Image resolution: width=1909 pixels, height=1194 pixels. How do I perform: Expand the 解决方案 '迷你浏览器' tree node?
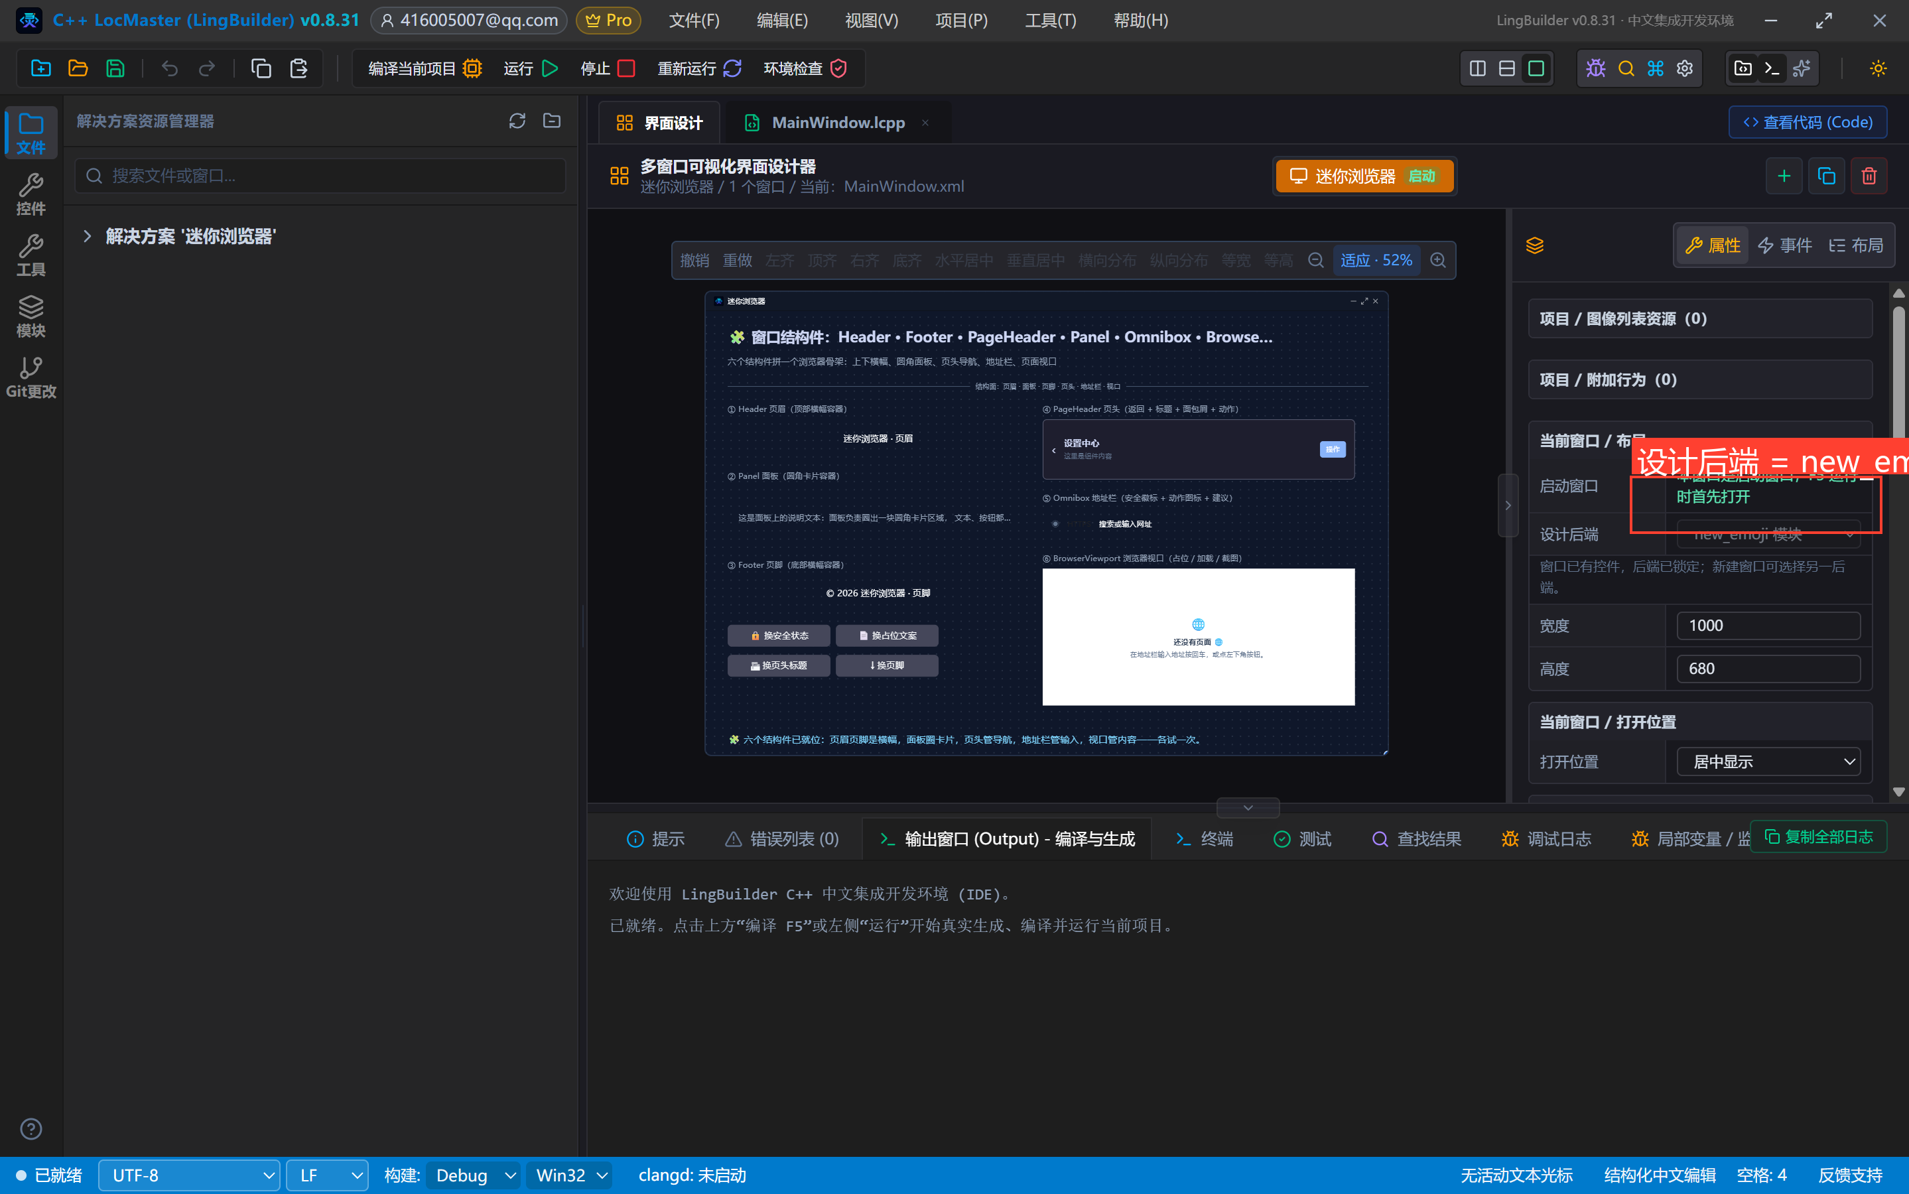(x=87, y=236)
